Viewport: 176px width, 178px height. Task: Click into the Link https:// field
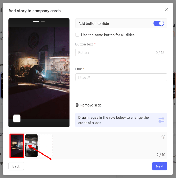coord(121,77)
